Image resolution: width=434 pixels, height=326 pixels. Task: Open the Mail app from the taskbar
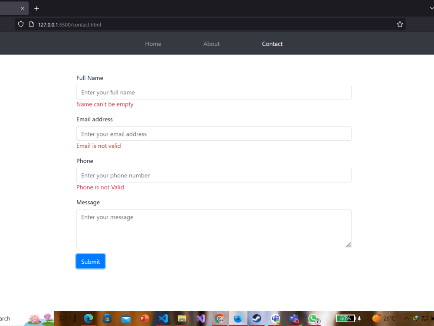[126, 319]
